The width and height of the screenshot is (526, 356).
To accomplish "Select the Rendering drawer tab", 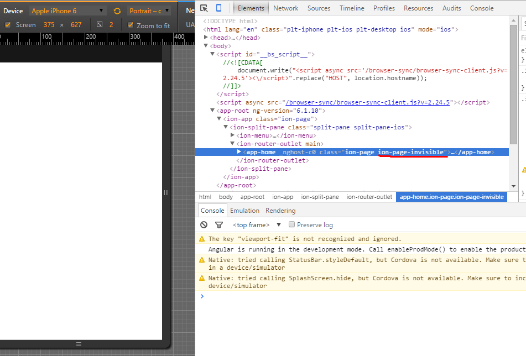I will tap(280, 211).
